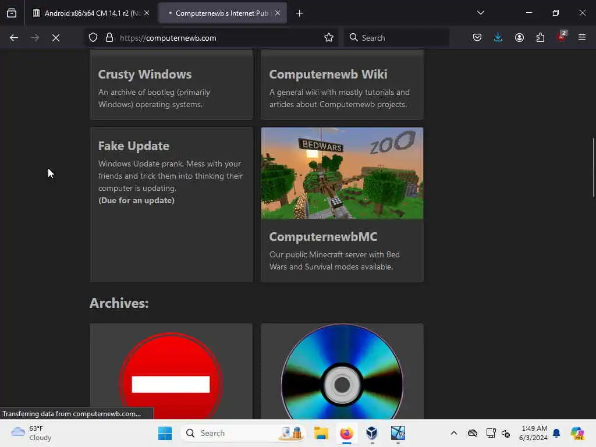
Task: Expand the list all tabs chevron
Action: coord(480,13)
